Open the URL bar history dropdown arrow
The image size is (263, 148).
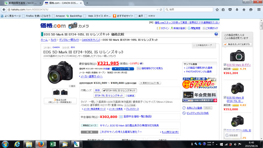click(x=157, y=10)
